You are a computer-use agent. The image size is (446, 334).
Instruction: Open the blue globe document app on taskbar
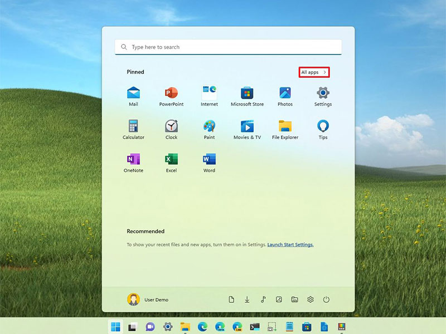tap(324, 327)
